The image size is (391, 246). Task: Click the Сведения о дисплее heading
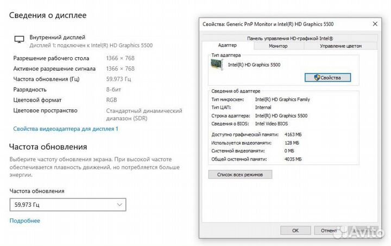point(48,15)
